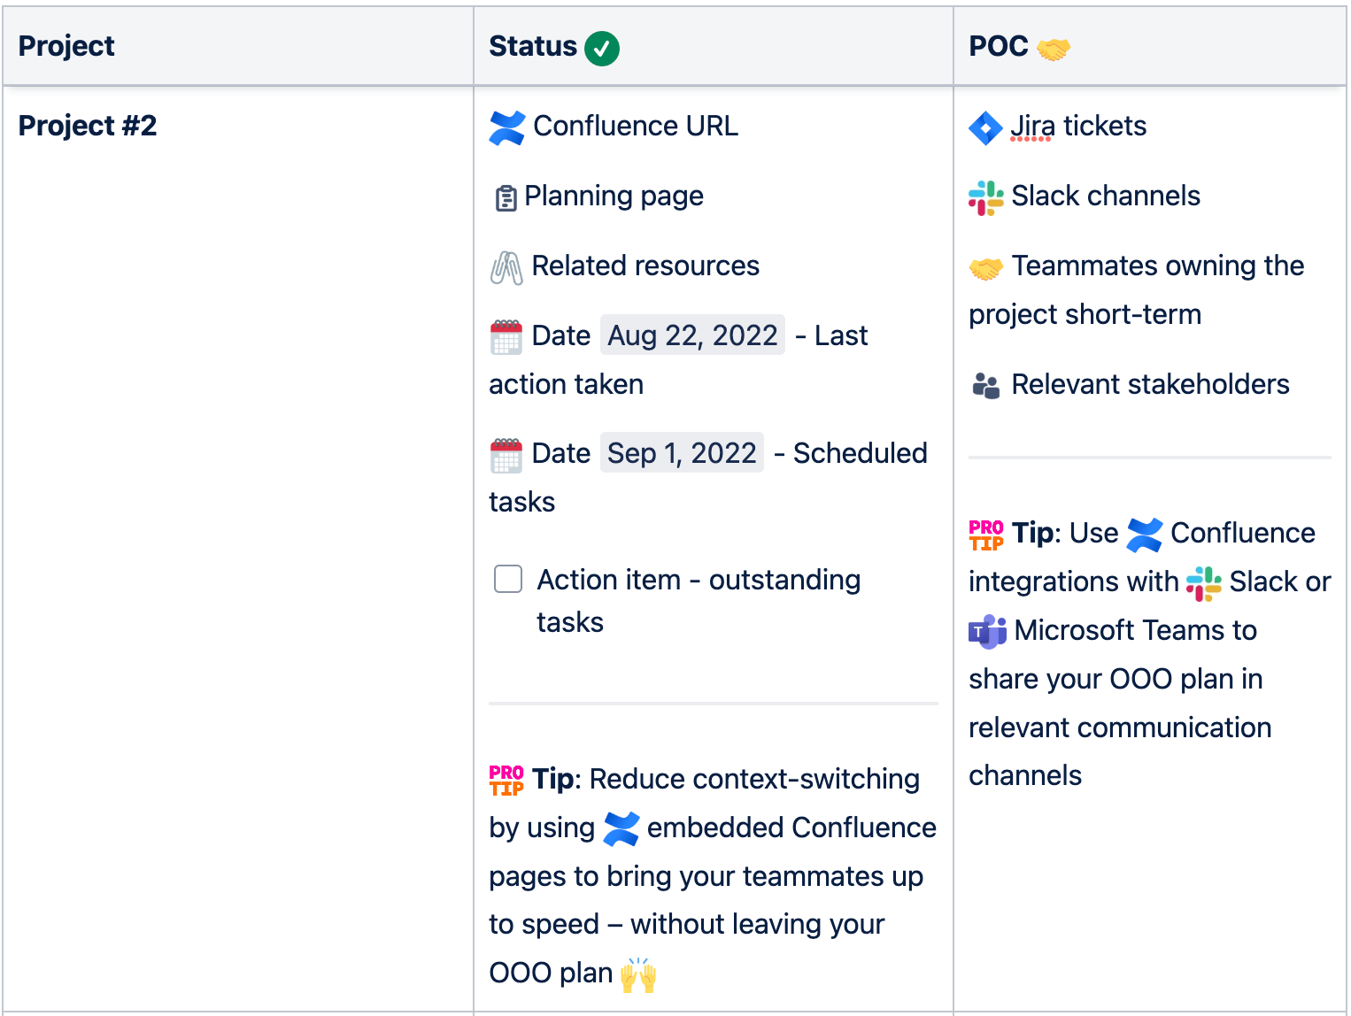Image resolution: width=1351 pixels, height=1016 pixels.
Task: Click the Slack logo beside Slack channels
Action: pos(985,198)
